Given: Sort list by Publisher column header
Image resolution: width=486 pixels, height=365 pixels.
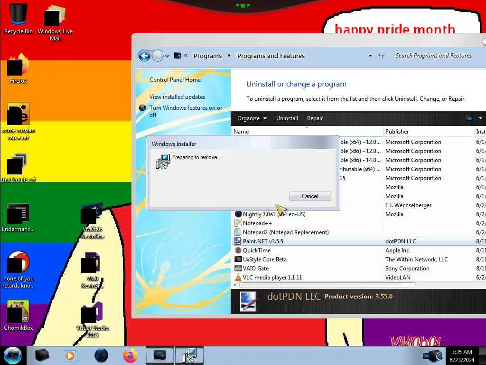Looking at the screenshot, I should click(429, 131).
